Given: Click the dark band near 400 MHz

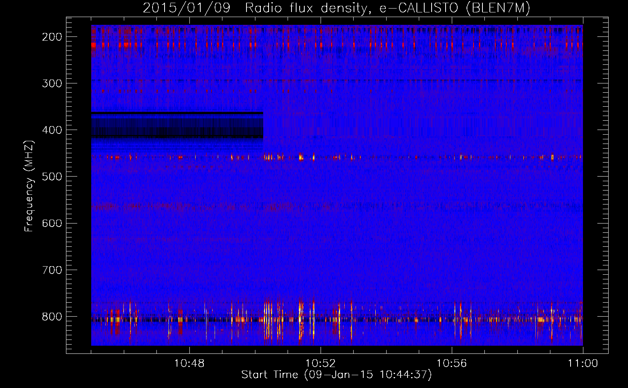Looking at the screenshot, I should (177, 125).
